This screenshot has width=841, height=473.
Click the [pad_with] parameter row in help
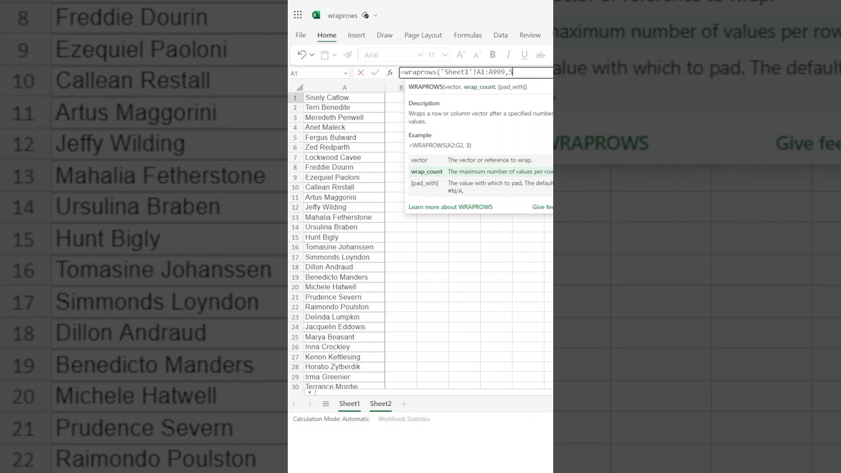pos(480,187)
